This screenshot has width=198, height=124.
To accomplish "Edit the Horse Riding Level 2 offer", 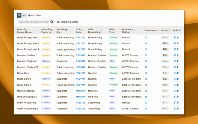I will point(175,43).
